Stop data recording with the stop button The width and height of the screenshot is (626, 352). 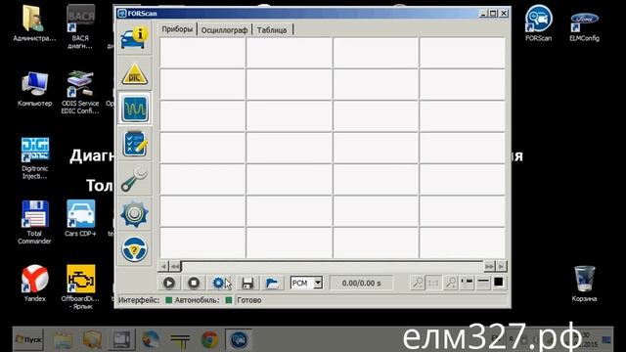tap(194, 283)
